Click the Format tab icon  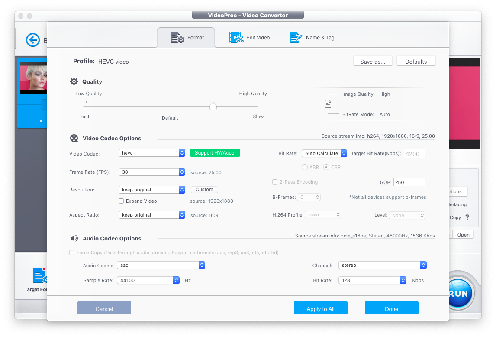click(177, 38)
